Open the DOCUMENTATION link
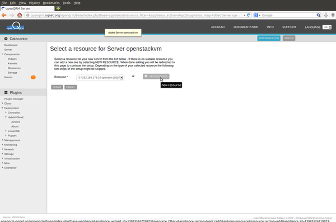This screenshot has height=222, width=336. [246, 27]
